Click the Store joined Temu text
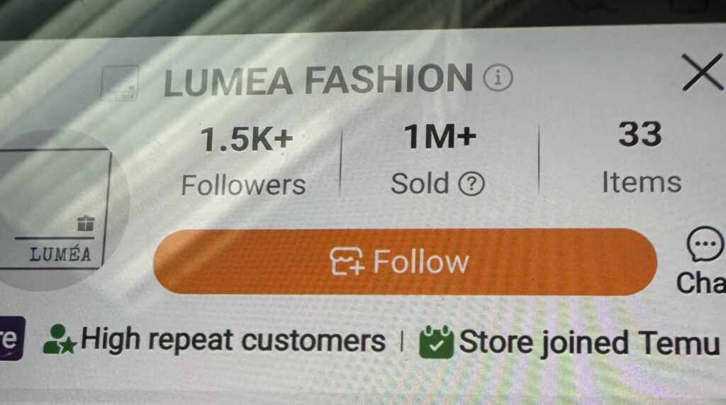 [x=589, y=343]
